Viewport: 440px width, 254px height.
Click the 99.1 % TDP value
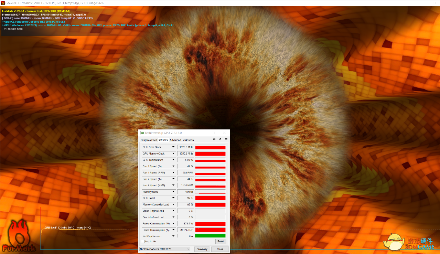[x=186, y=230]
